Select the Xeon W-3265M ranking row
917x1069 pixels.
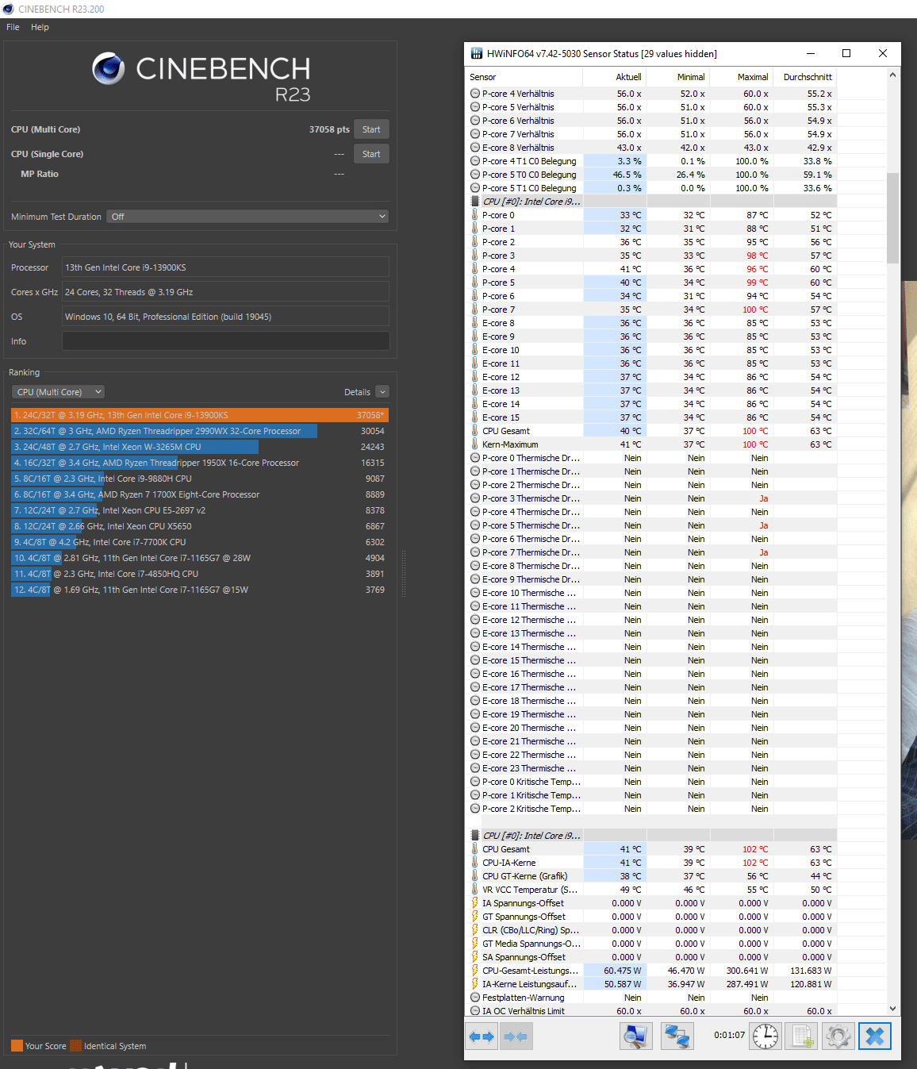coord(200,447)
